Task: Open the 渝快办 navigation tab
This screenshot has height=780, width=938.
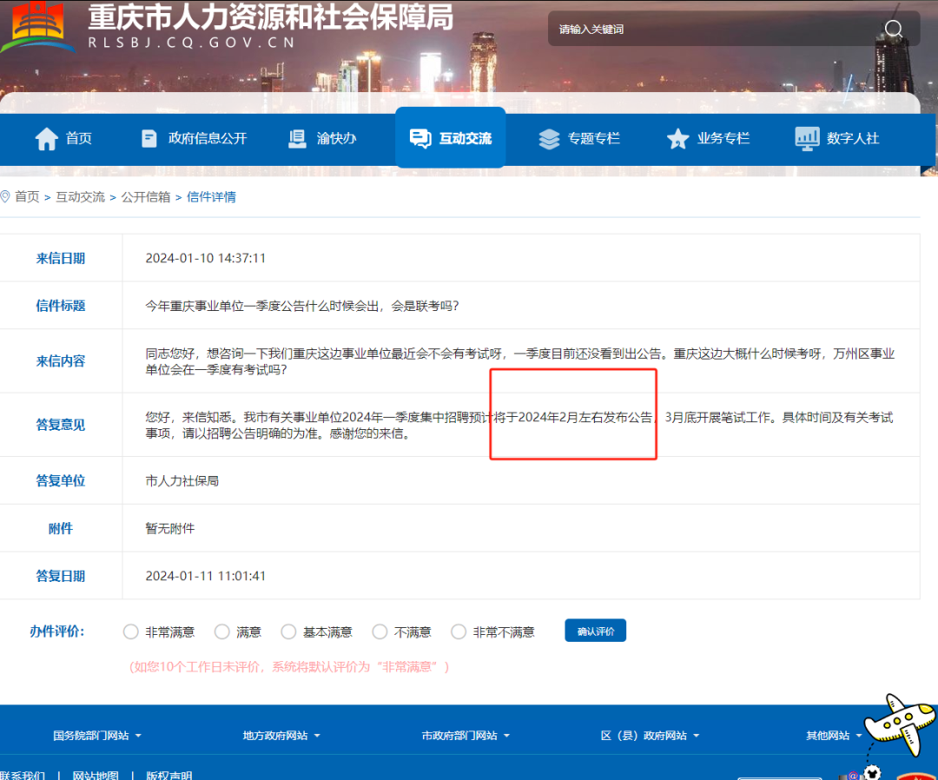Action: tap(322, 139)
